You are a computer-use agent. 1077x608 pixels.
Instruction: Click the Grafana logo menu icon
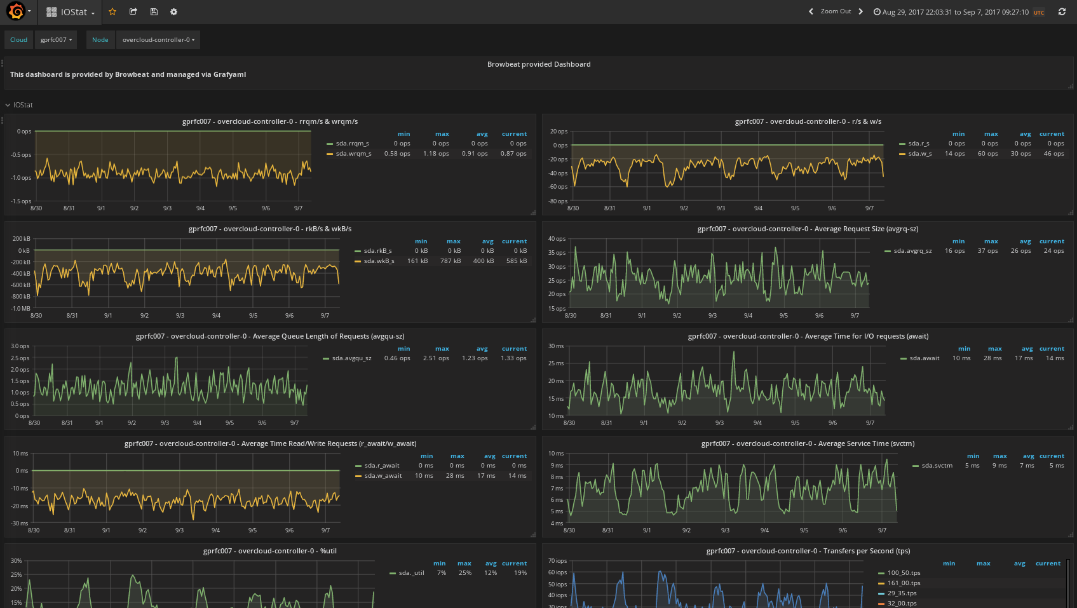tap(17, 11)
